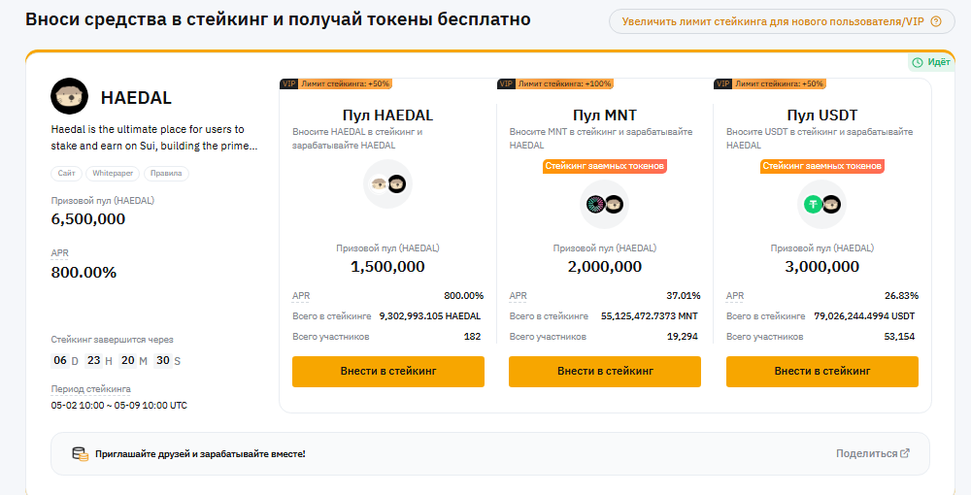Viewport: 971px width, 495px height.
Task: Click the APR label in MNT pool
Action: click(519, 295)
